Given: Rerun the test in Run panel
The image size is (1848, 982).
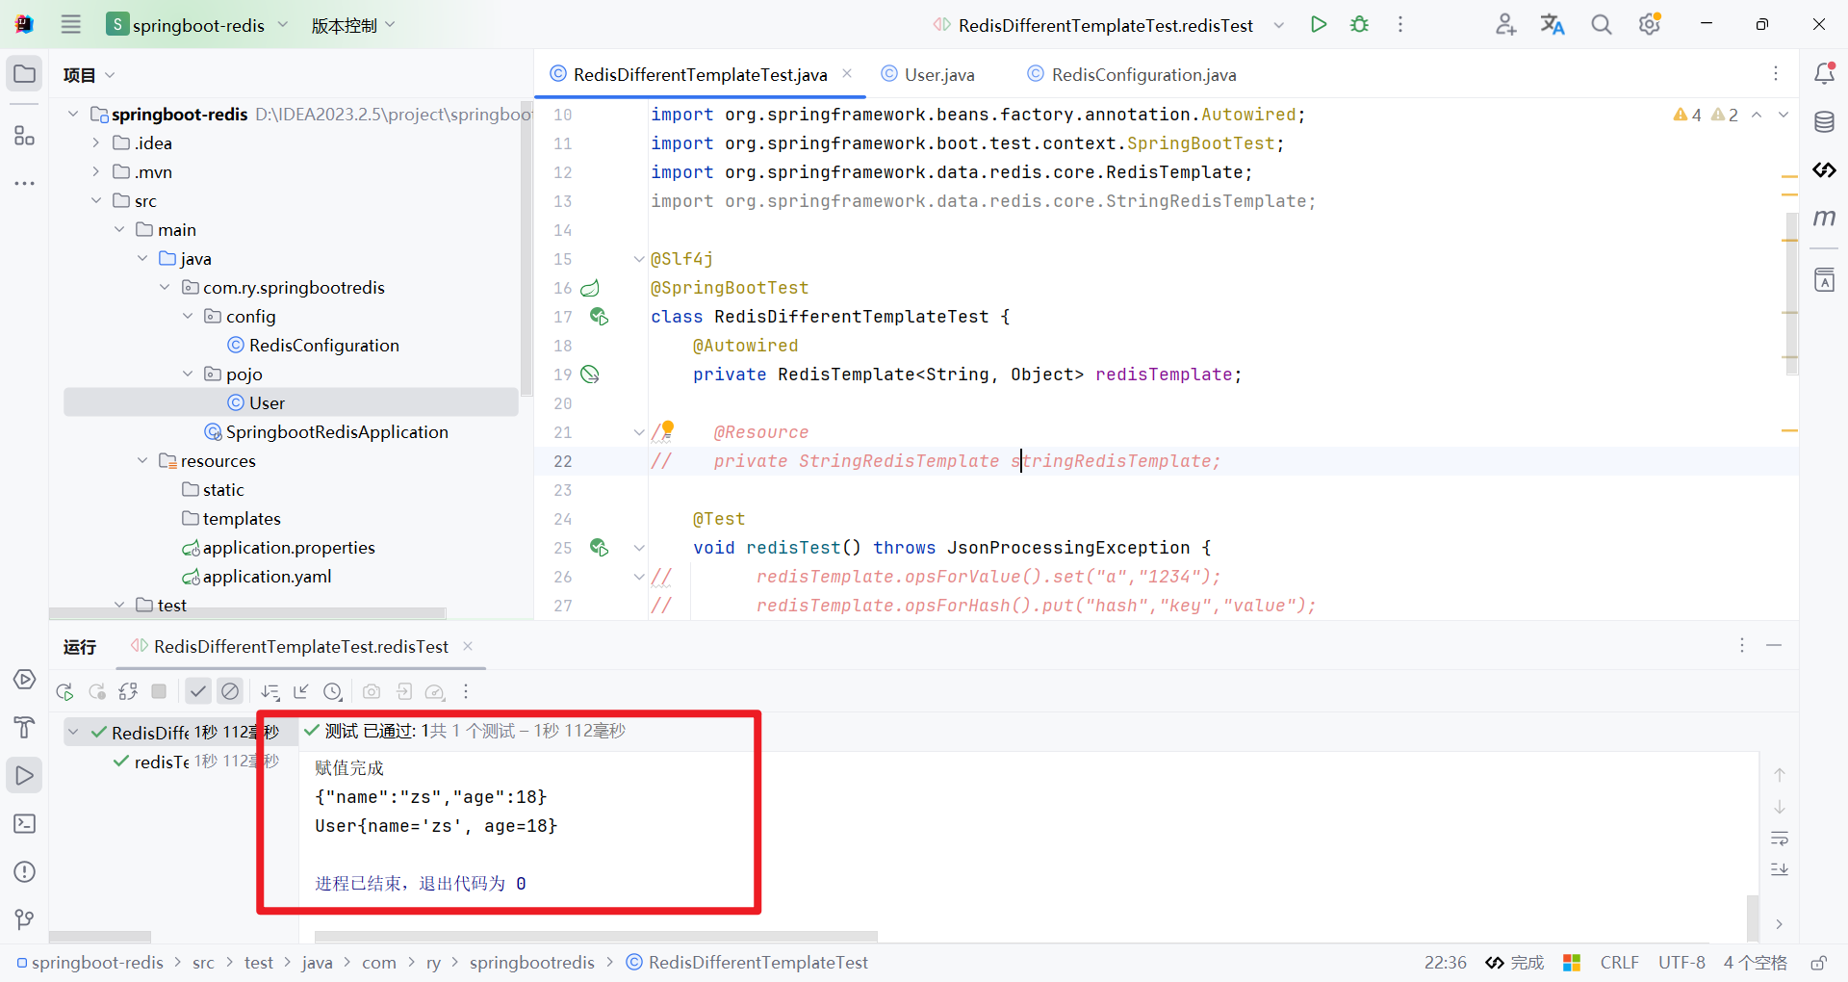Looking at the screenshot, I should click(65, 691).
